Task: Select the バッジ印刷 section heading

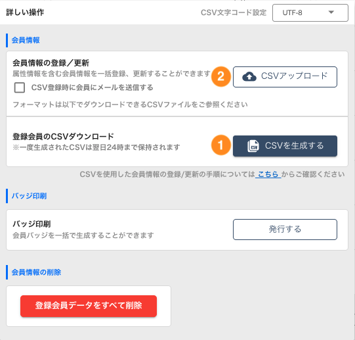Action: [29, 196]
